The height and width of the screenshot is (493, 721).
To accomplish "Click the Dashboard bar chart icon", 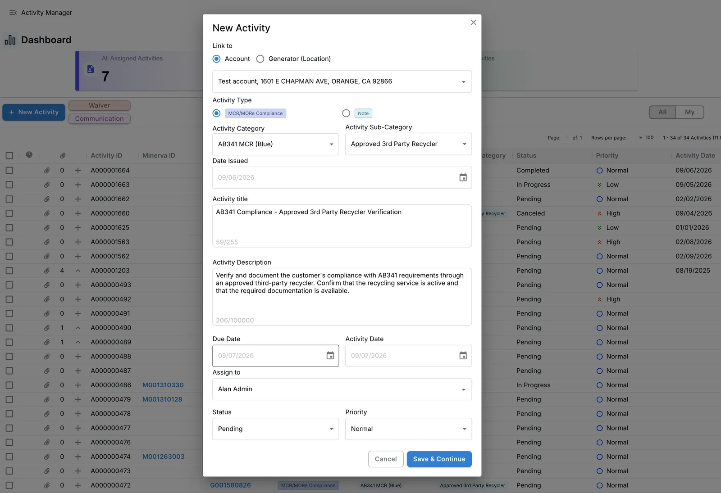I will click(x=10, y=40).
